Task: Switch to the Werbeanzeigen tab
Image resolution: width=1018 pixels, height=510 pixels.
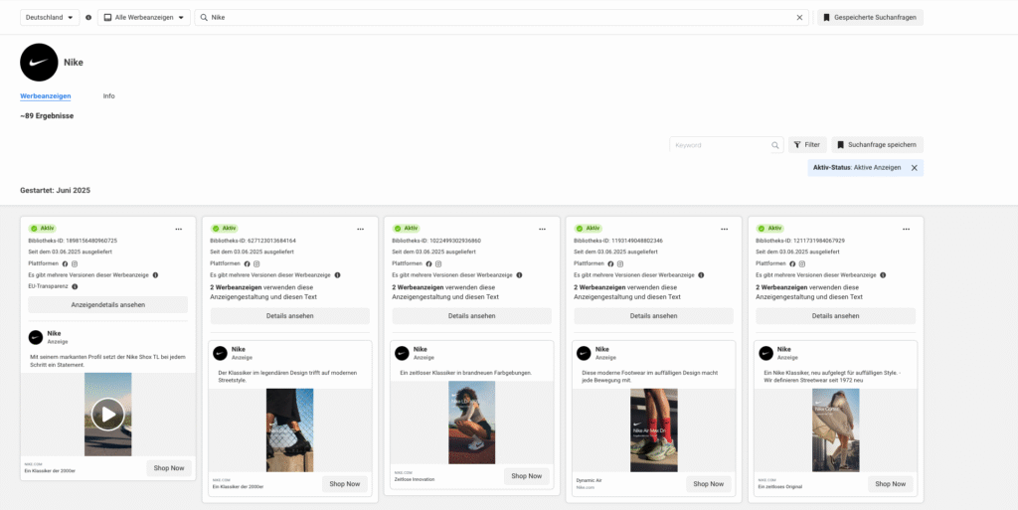Action: [46, 96]
